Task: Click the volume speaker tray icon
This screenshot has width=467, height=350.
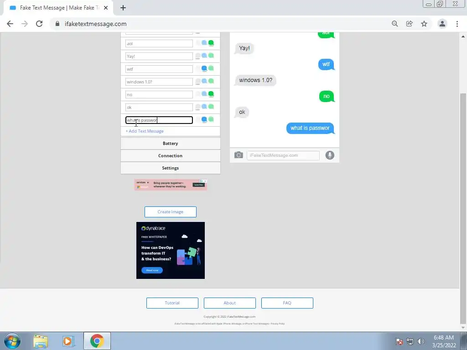Action: [x=421, y=341]
